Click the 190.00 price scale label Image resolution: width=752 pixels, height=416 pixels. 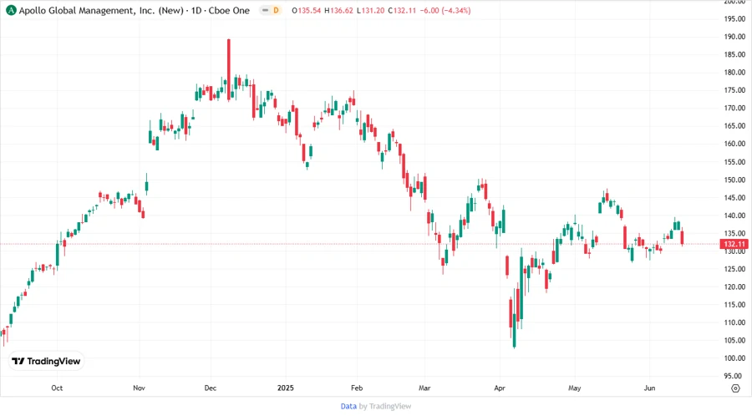pyautogui.click(x=734, y=37)
